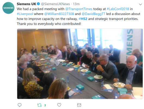Click the #HS2 hashtag
The image size is (144, 109).
tap(83, 19)
